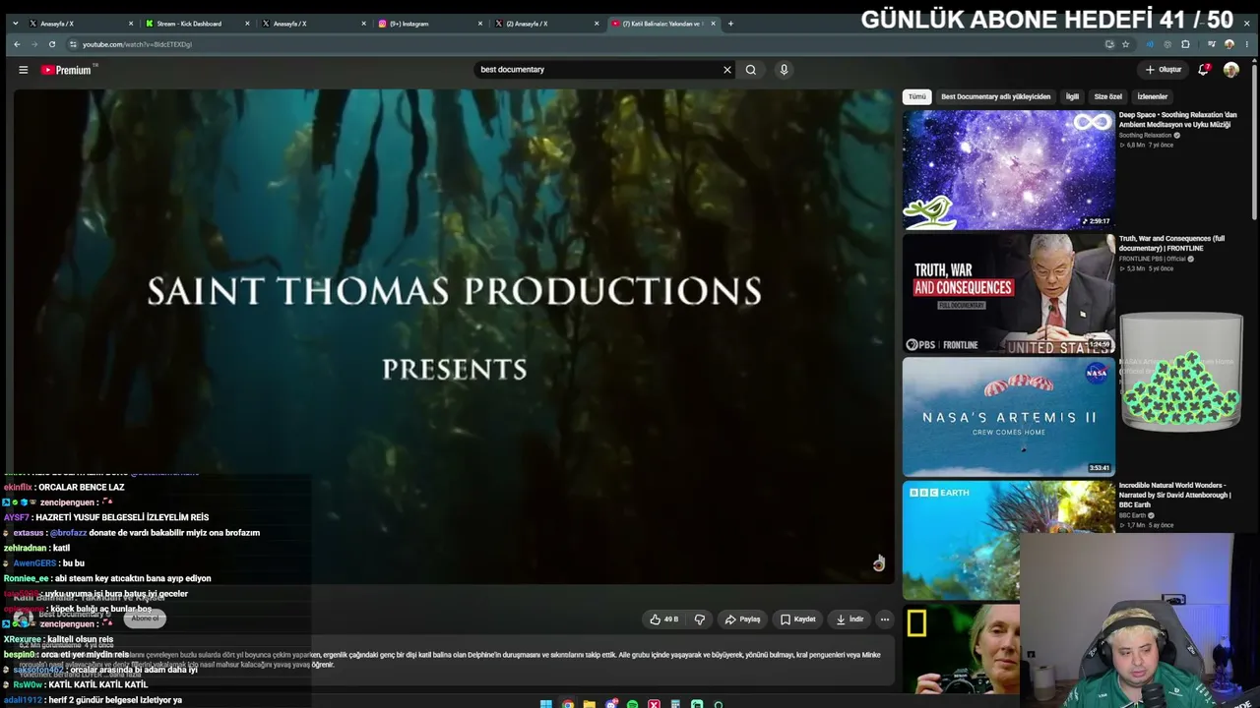Select the 'Tümü' filter chip
Screen dimensions: 1260x708
click(917, 96)
